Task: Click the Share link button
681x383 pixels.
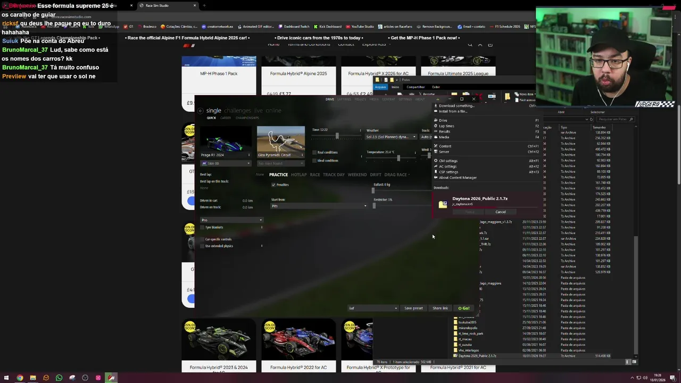Action: [440, 308]
